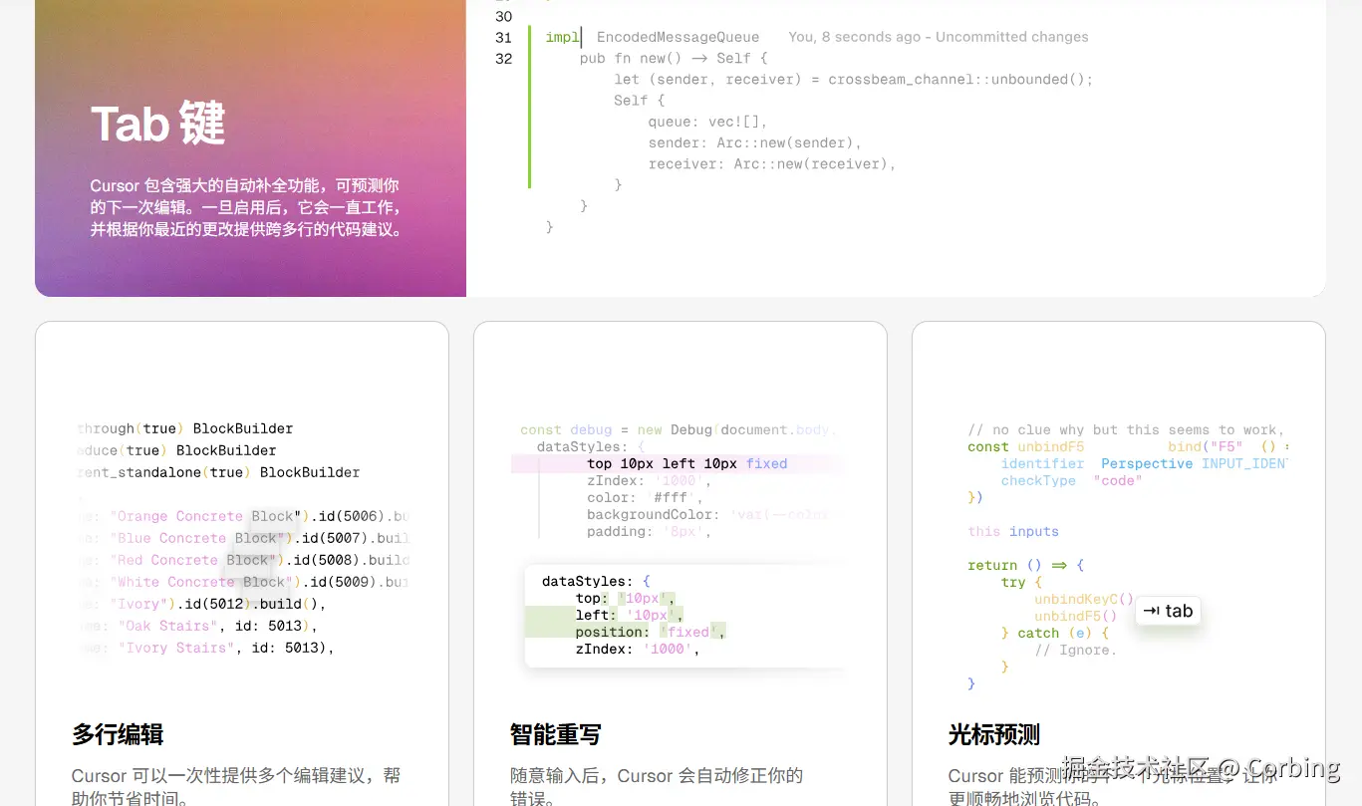Click the "sender: Arc::new(sender)," line
Screen dimensions: 1362x806
(754, 142)
